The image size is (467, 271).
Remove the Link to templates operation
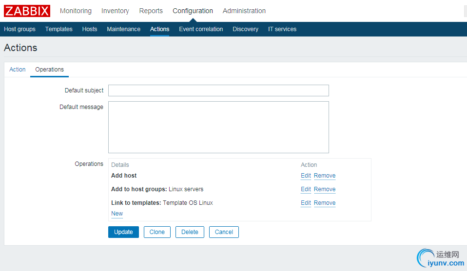point(325,203)
